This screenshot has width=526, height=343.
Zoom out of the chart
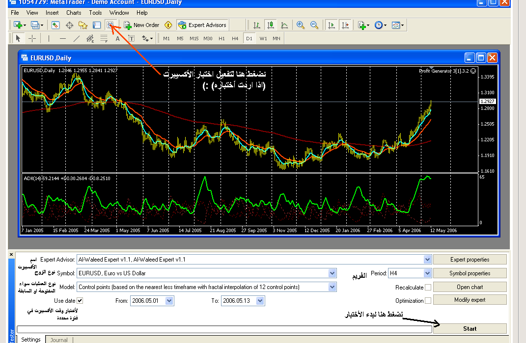click(314, 25)
